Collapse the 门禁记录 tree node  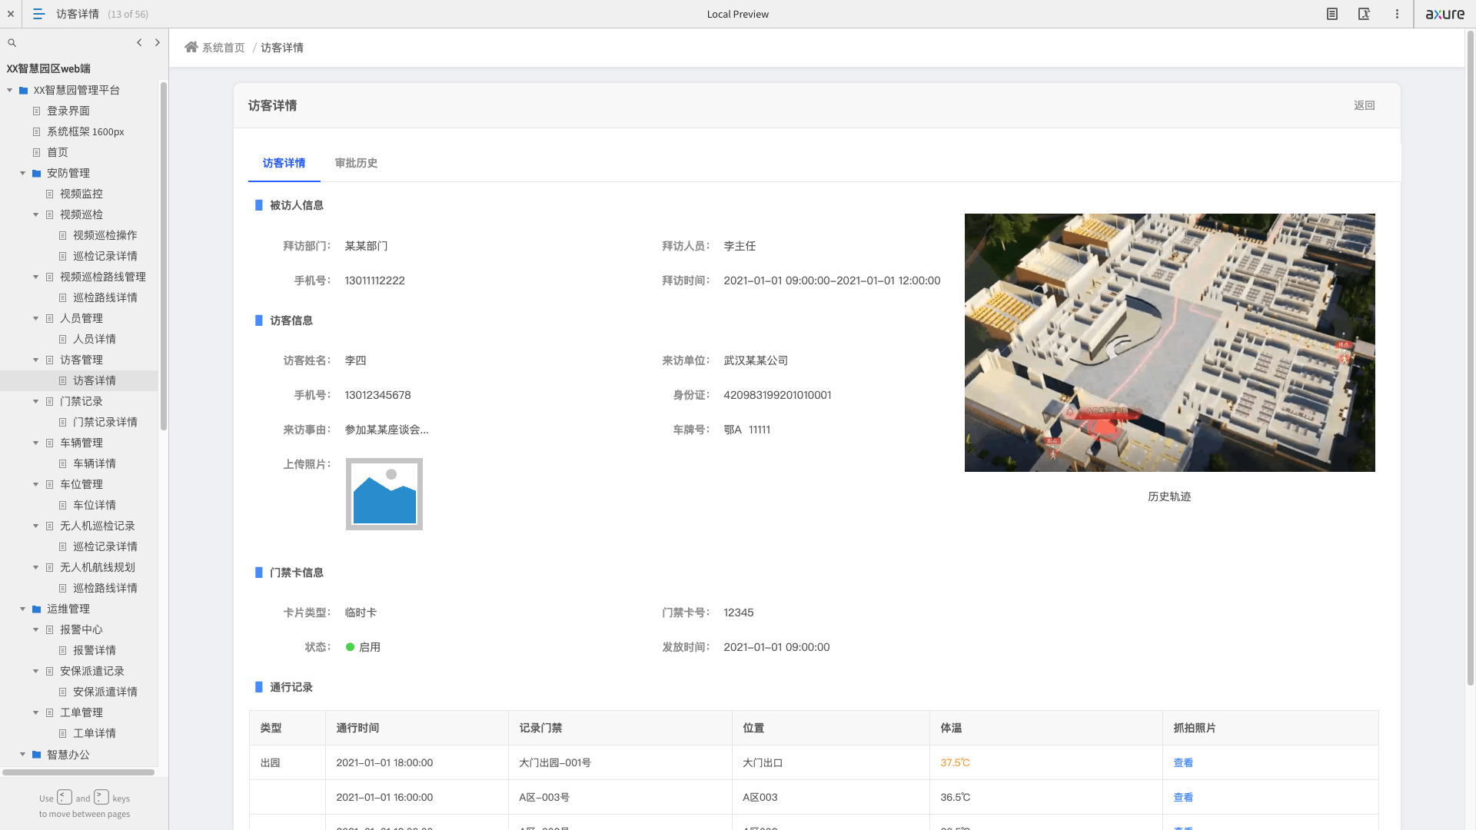[35, 401]
